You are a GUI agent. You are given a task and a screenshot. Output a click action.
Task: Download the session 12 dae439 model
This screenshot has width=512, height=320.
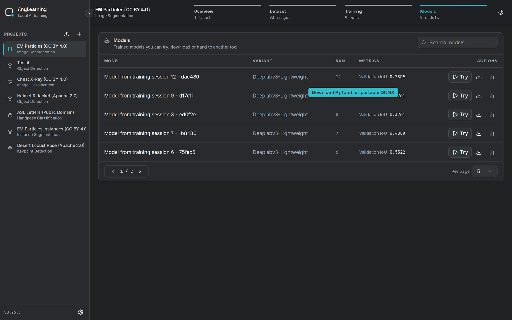[479, 77]
